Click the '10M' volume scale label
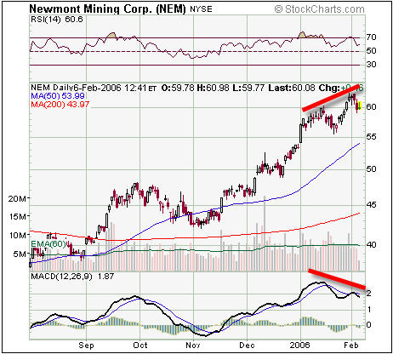 click(17, 236)
